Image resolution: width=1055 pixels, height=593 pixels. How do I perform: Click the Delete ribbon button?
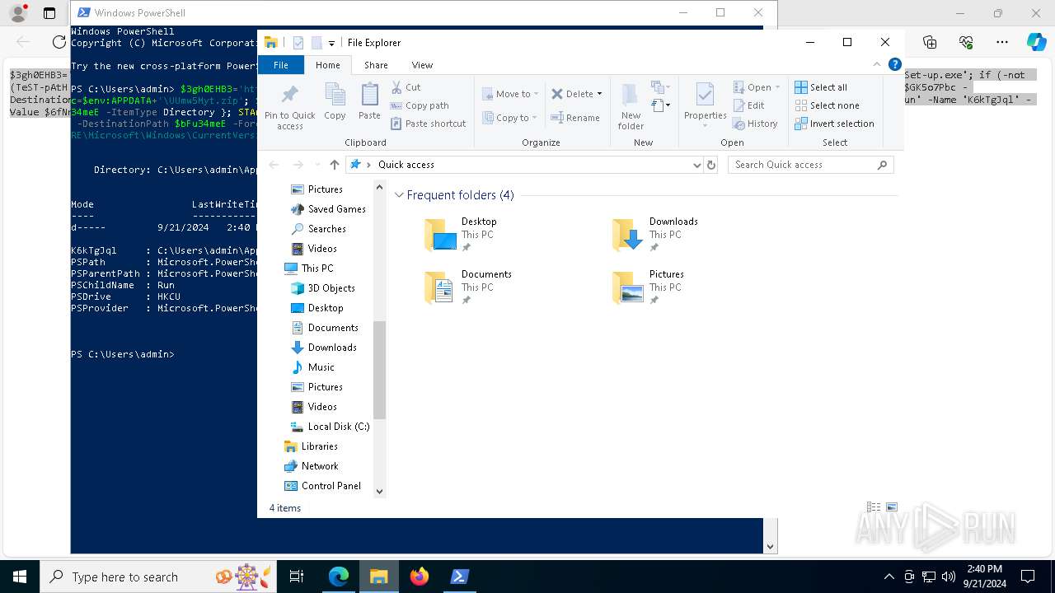tap(576, 94)
